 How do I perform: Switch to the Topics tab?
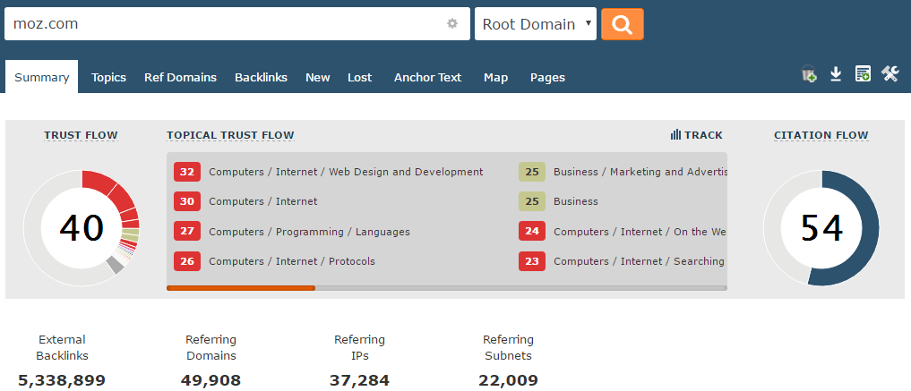(108, 77)
